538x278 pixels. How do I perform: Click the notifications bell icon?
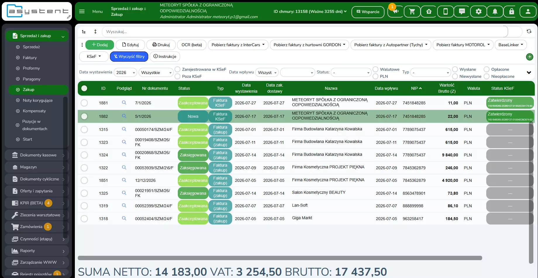[495, 12]
